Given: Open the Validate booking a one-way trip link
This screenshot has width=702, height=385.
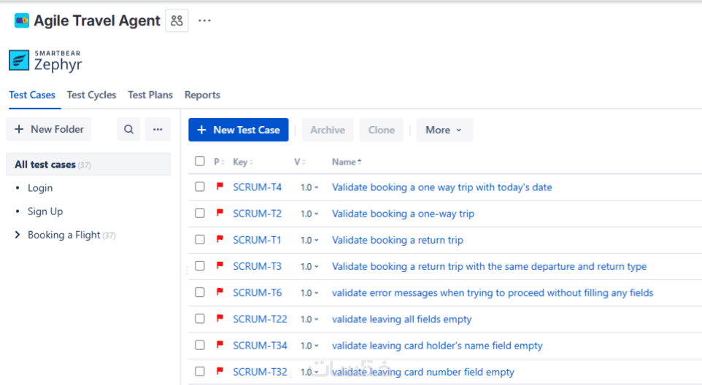Looking at the screenshot, I should point(403,214).
